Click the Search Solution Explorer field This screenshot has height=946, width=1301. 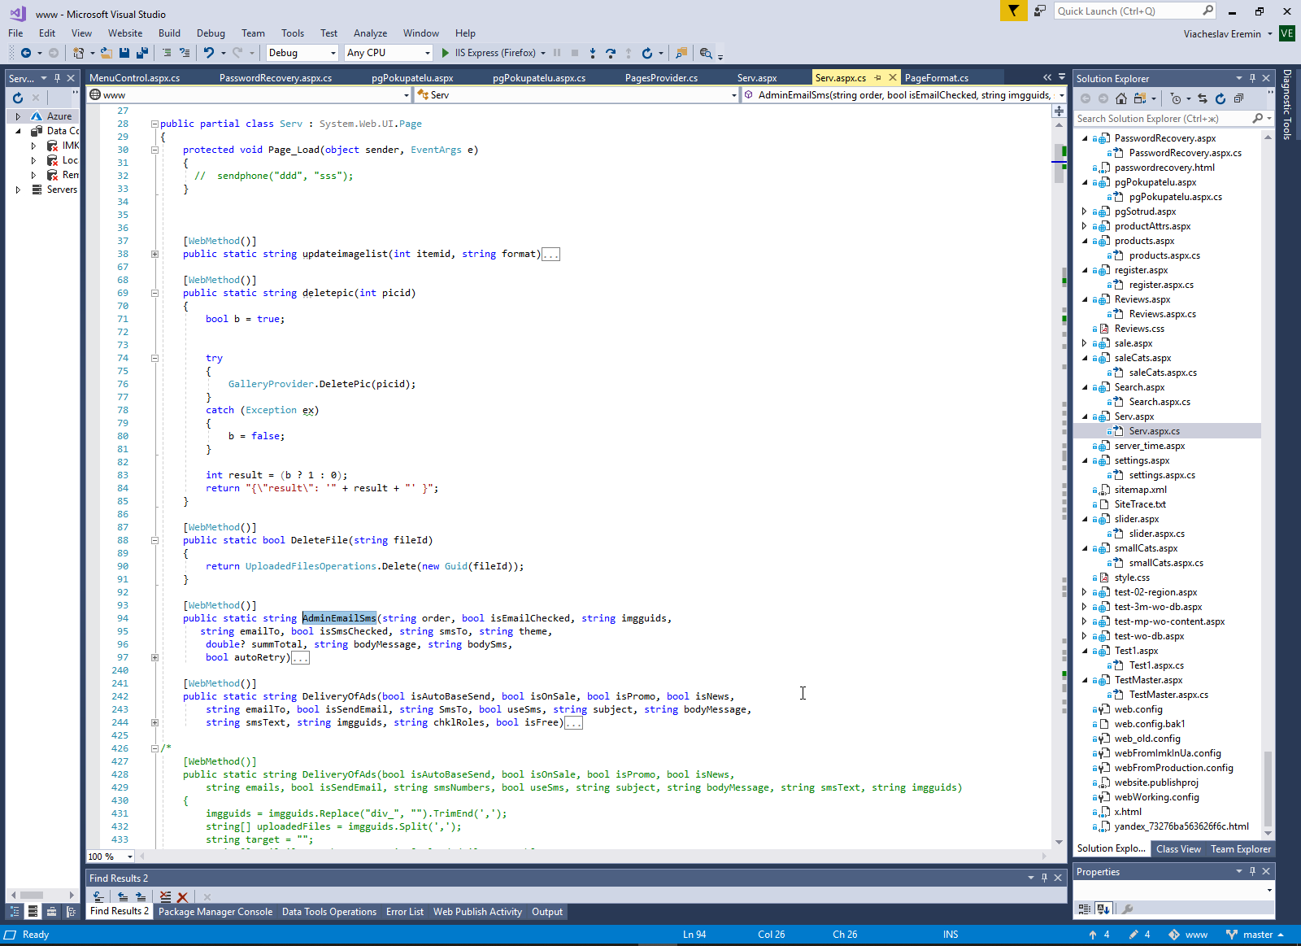pyautogui.click(x=1162, y=119)
